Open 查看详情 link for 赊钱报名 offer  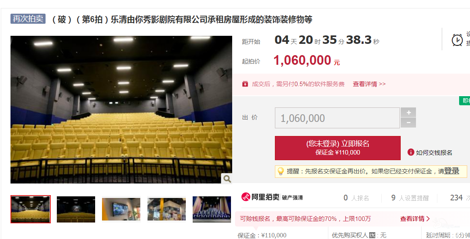[415, 218]
